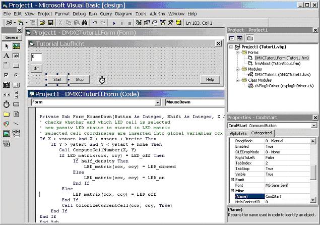The width and height of the screenshot is (320, 225).
Task: Choose the Timer control in toolbox
Action: point(6,104)
